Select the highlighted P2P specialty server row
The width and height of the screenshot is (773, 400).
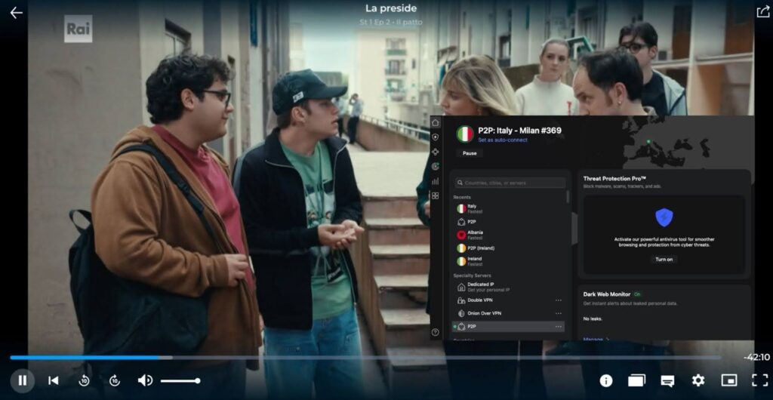click(x=508, y=327)
